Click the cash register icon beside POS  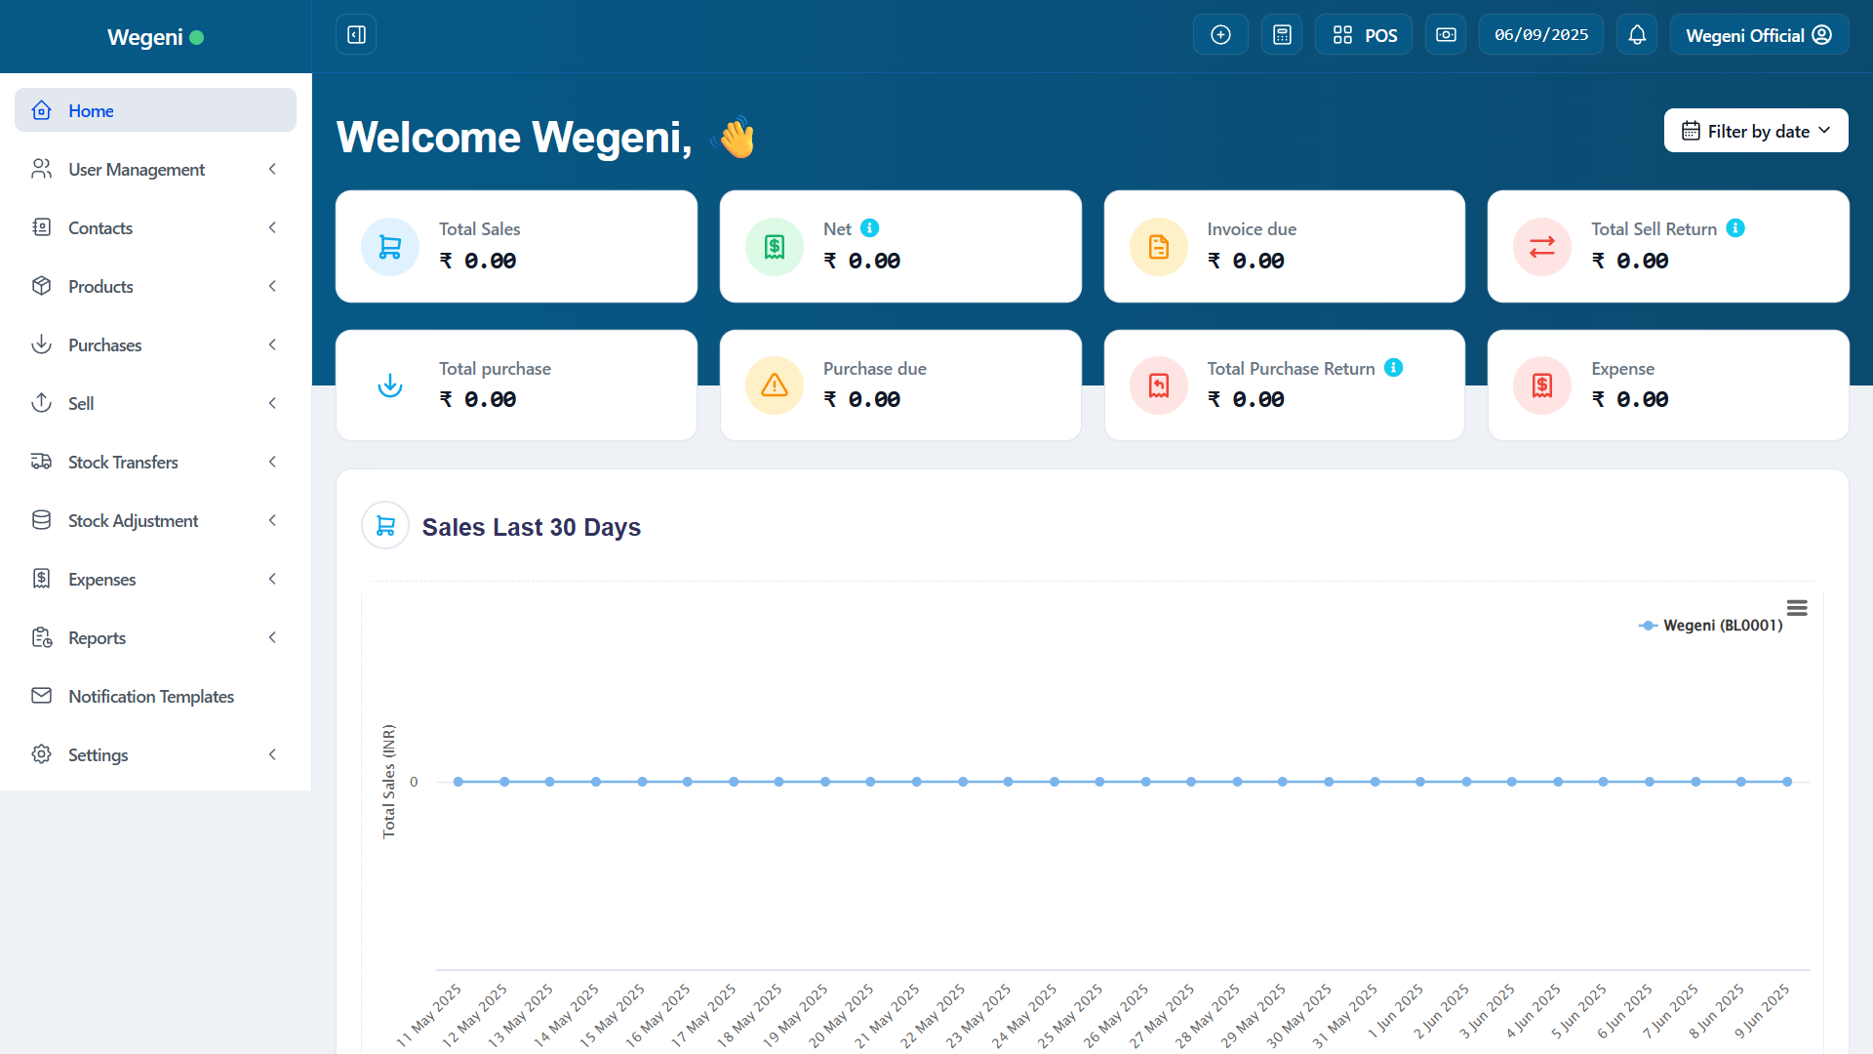(1446, 35)
